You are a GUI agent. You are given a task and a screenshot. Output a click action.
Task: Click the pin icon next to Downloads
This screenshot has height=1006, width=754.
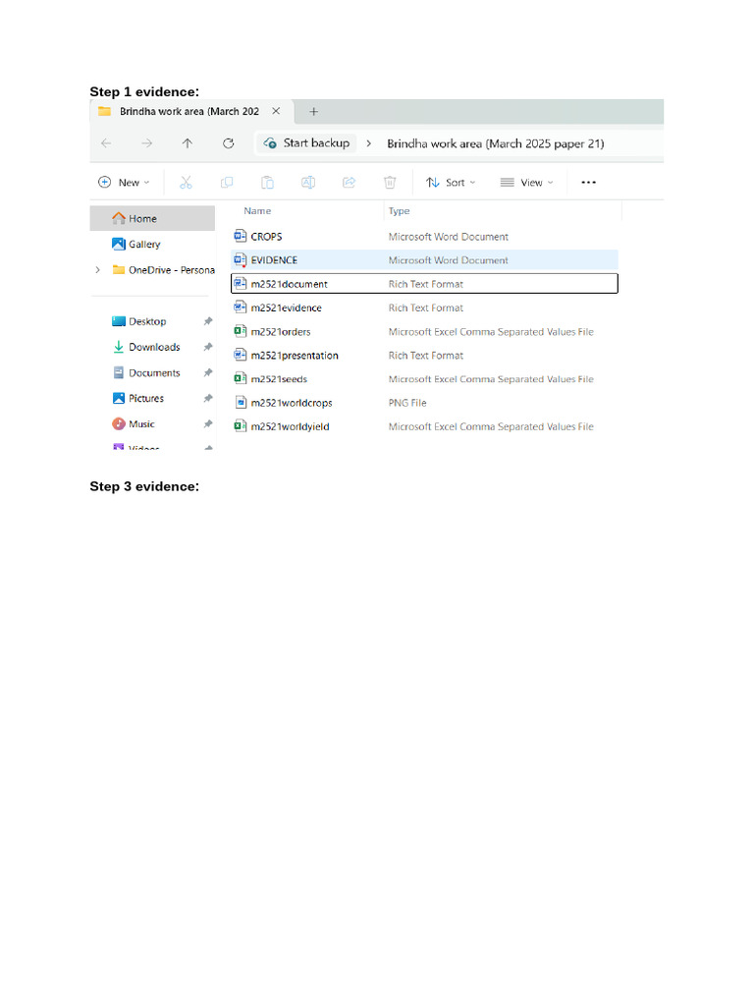(x=208, y=347)
